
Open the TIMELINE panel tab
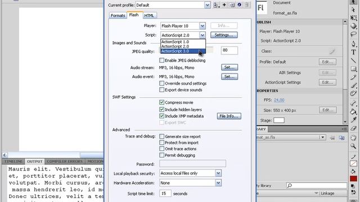13,162
